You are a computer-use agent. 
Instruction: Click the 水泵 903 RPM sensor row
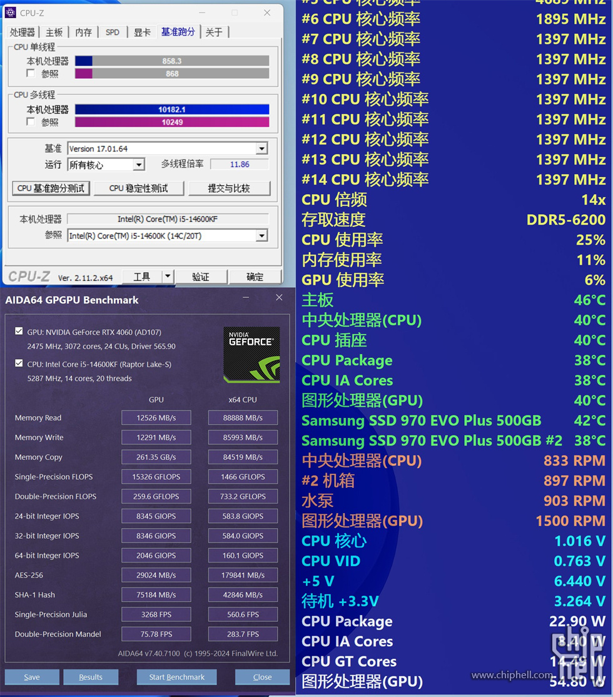click(x=453, y=501)
